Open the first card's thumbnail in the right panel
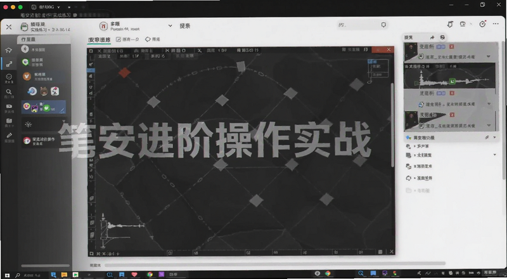 tap(411, 52)
